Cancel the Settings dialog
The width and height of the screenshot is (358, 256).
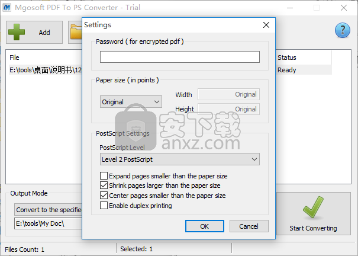[x=249, y=226]
